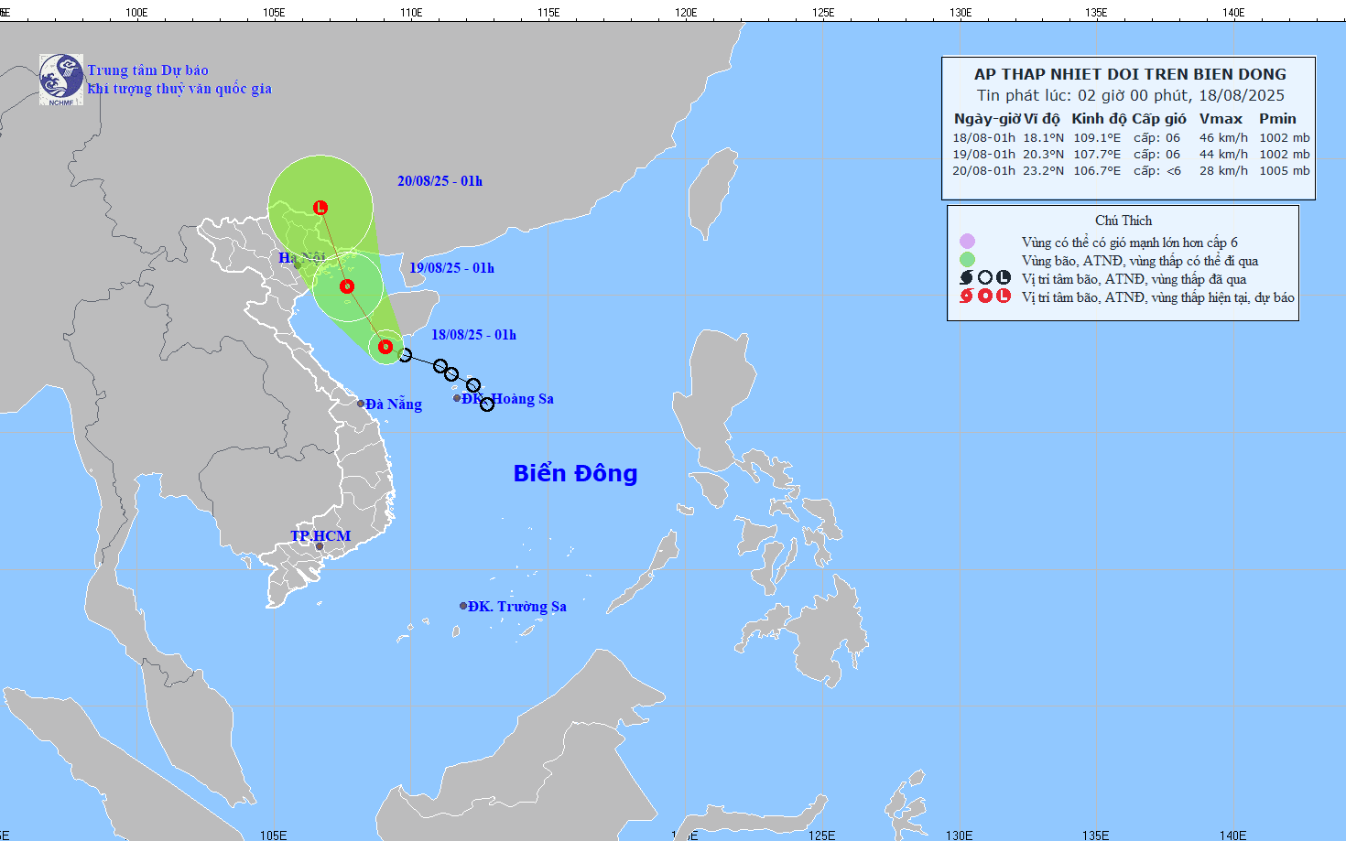Select the red L marker for 20/08/25 forecast
Image resolution: width=1346 pixels, height=841 pixels.
320,208
